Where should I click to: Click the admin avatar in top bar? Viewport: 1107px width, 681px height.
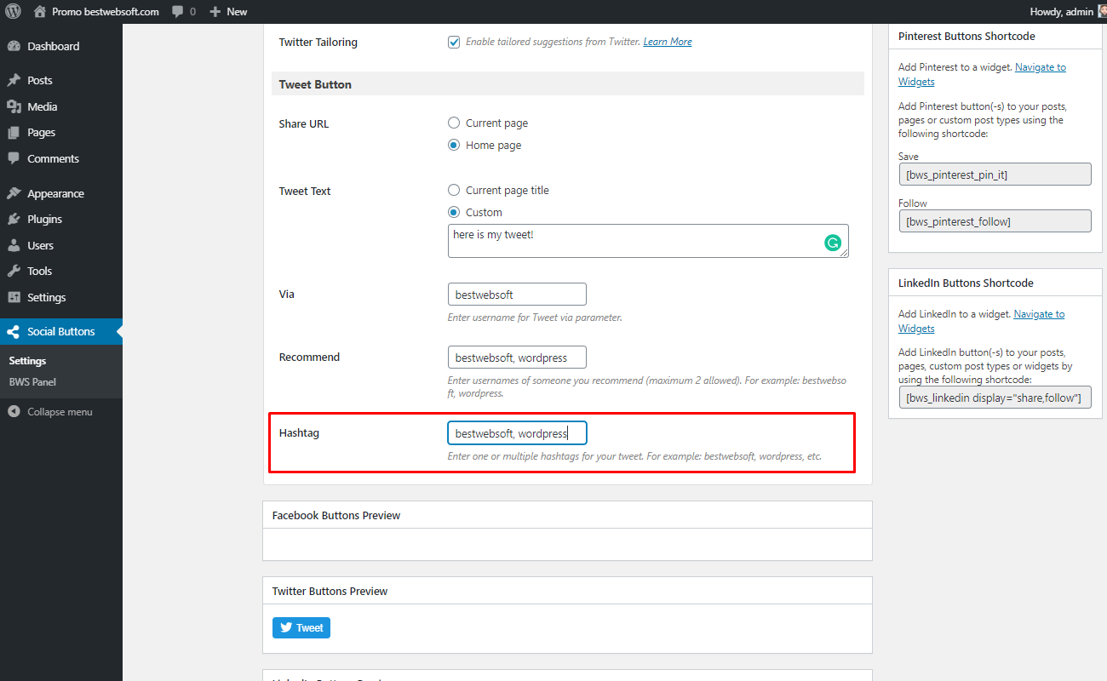(x=1102, y=12)
